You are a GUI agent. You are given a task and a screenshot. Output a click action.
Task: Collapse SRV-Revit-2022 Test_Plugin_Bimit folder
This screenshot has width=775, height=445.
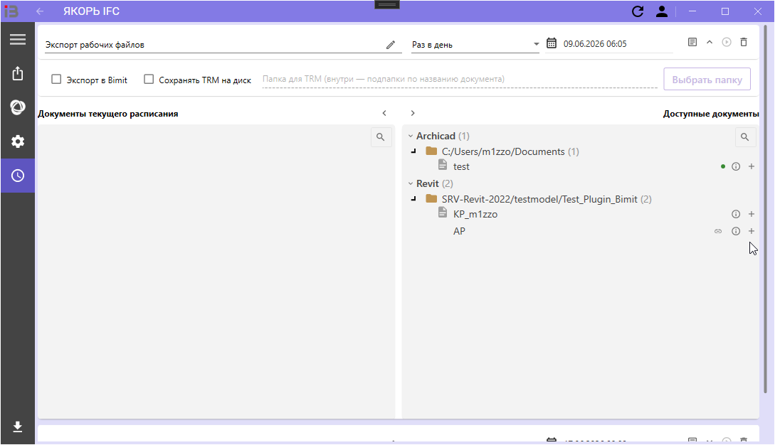[x=413, y=198]
